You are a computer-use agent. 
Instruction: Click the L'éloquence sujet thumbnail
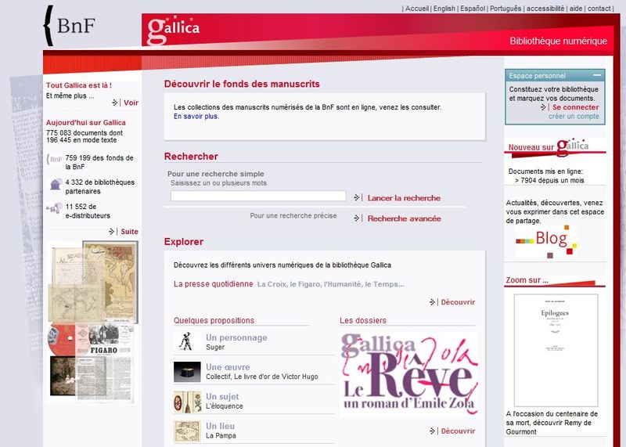[x=187, y=402]
